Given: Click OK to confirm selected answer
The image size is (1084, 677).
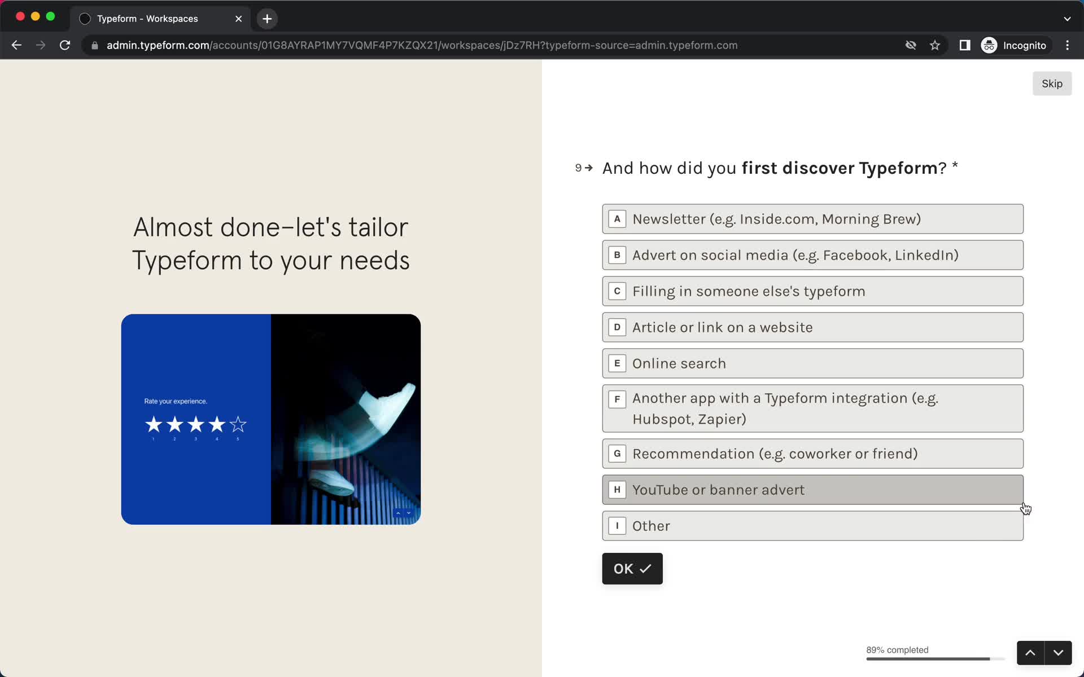Looking at the screenshot, I should click(x=632, y=569).
